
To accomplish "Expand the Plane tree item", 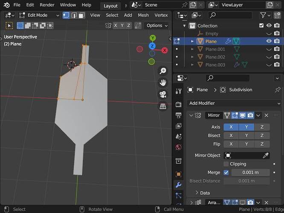I will tap(192, 41).
